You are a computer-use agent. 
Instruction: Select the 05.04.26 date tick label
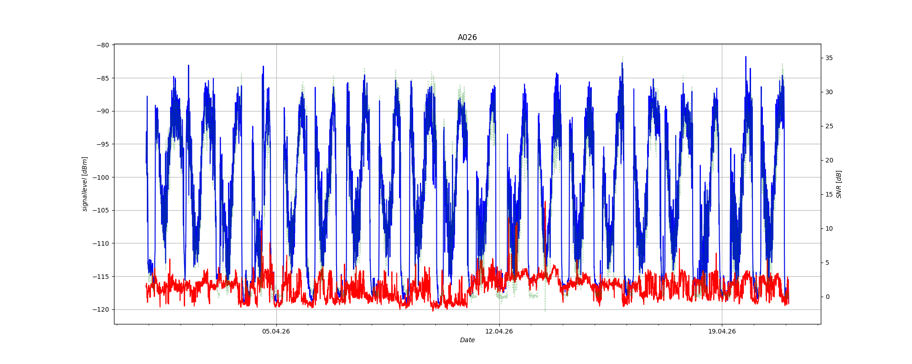pyautogui.click(x=276, y=331)
